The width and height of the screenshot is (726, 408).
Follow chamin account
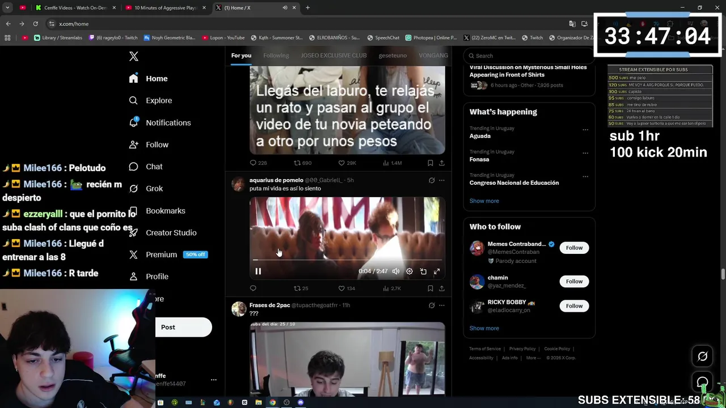pos(574,281)
